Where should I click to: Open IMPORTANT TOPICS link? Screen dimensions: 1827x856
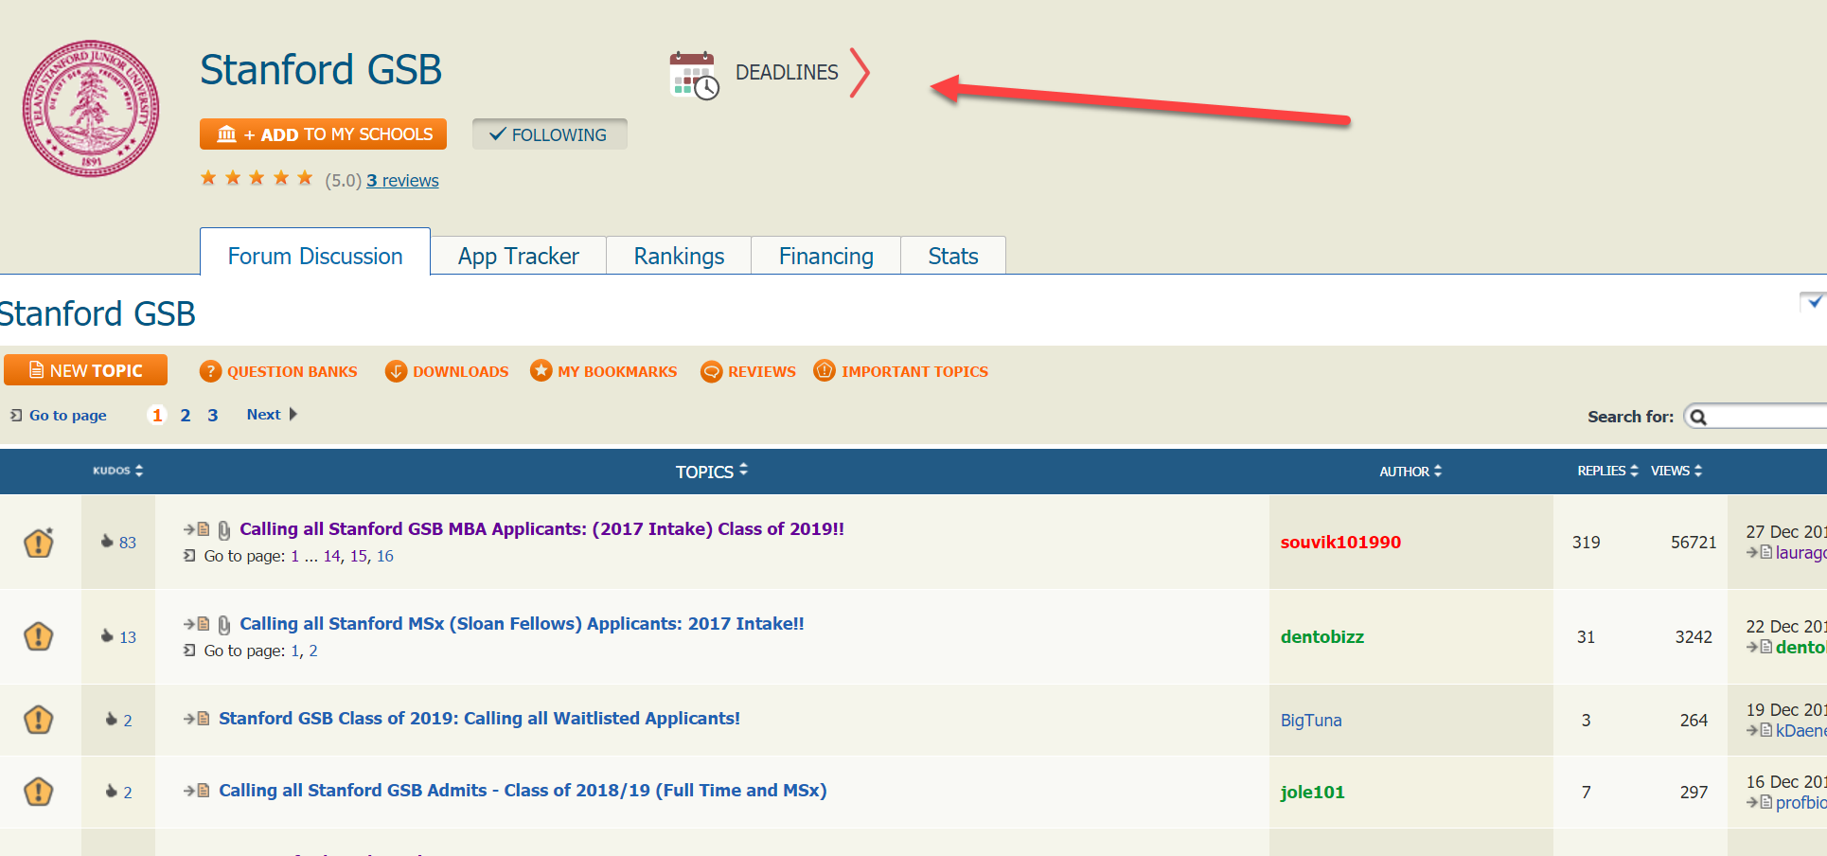point(914,372)
